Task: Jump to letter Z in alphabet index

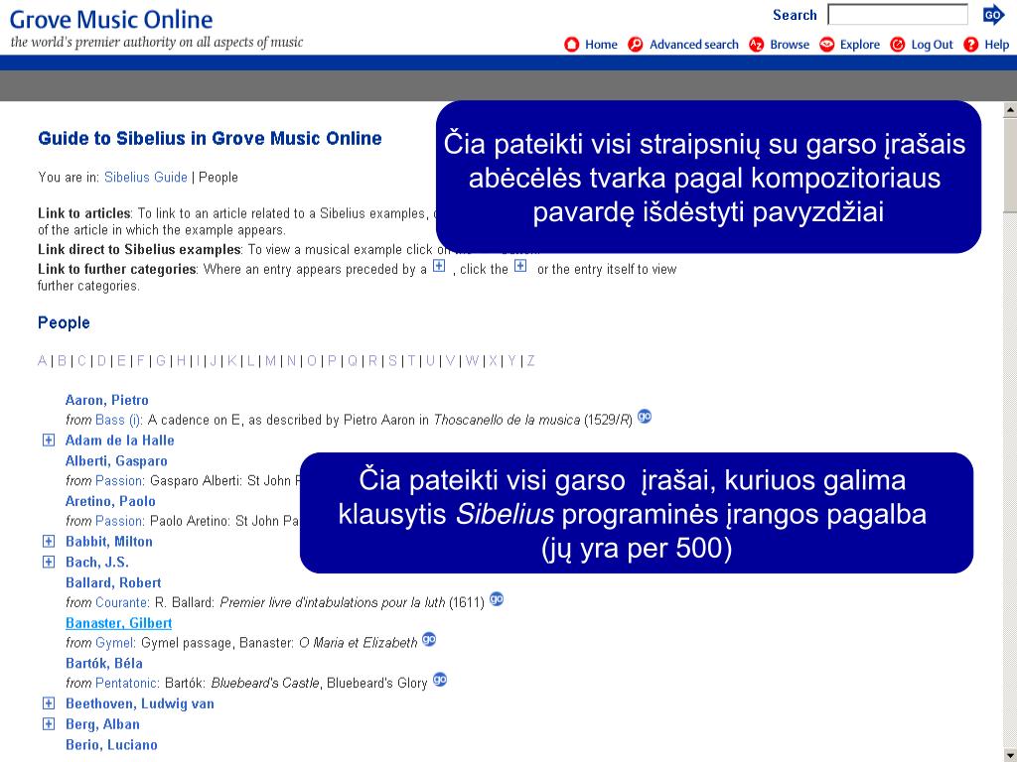Action: pos(530,361)
